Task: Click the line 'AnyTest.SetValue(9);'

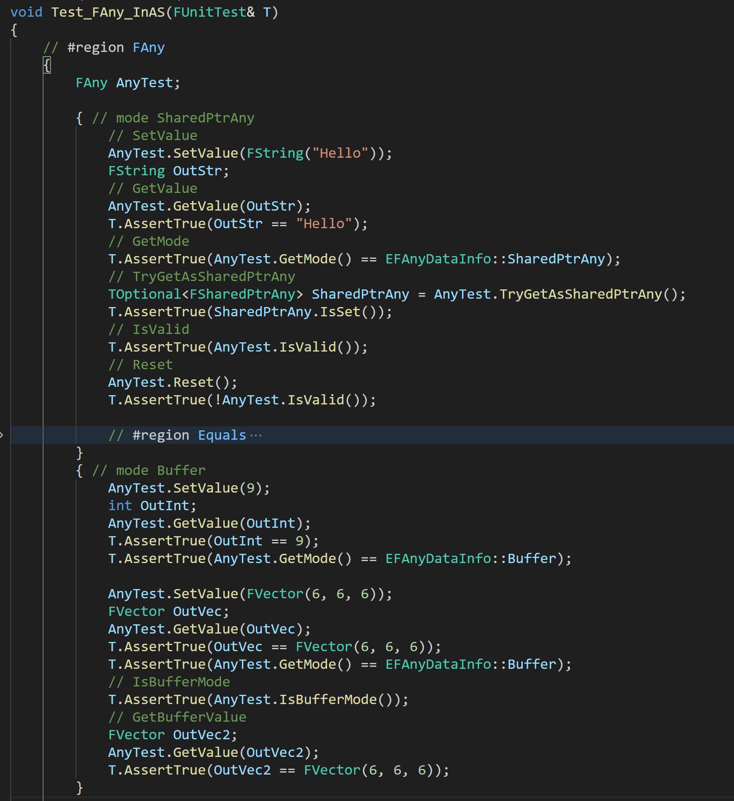Action: pyautogui.click(x=189, y=488)
